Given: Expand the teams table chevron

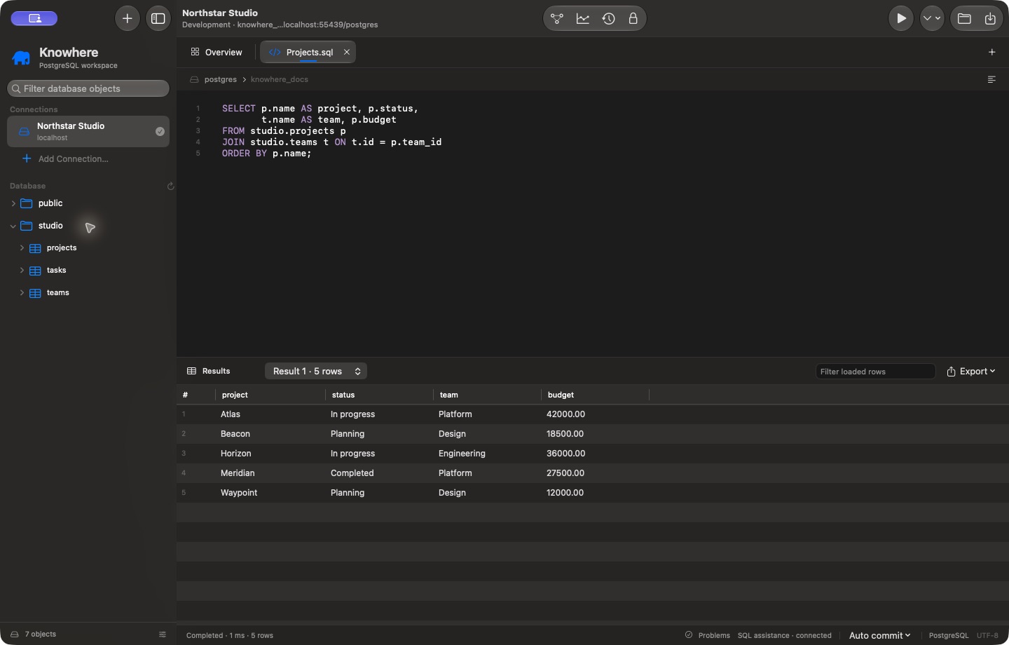Looking at the screenshot, I should pos(22,293).
